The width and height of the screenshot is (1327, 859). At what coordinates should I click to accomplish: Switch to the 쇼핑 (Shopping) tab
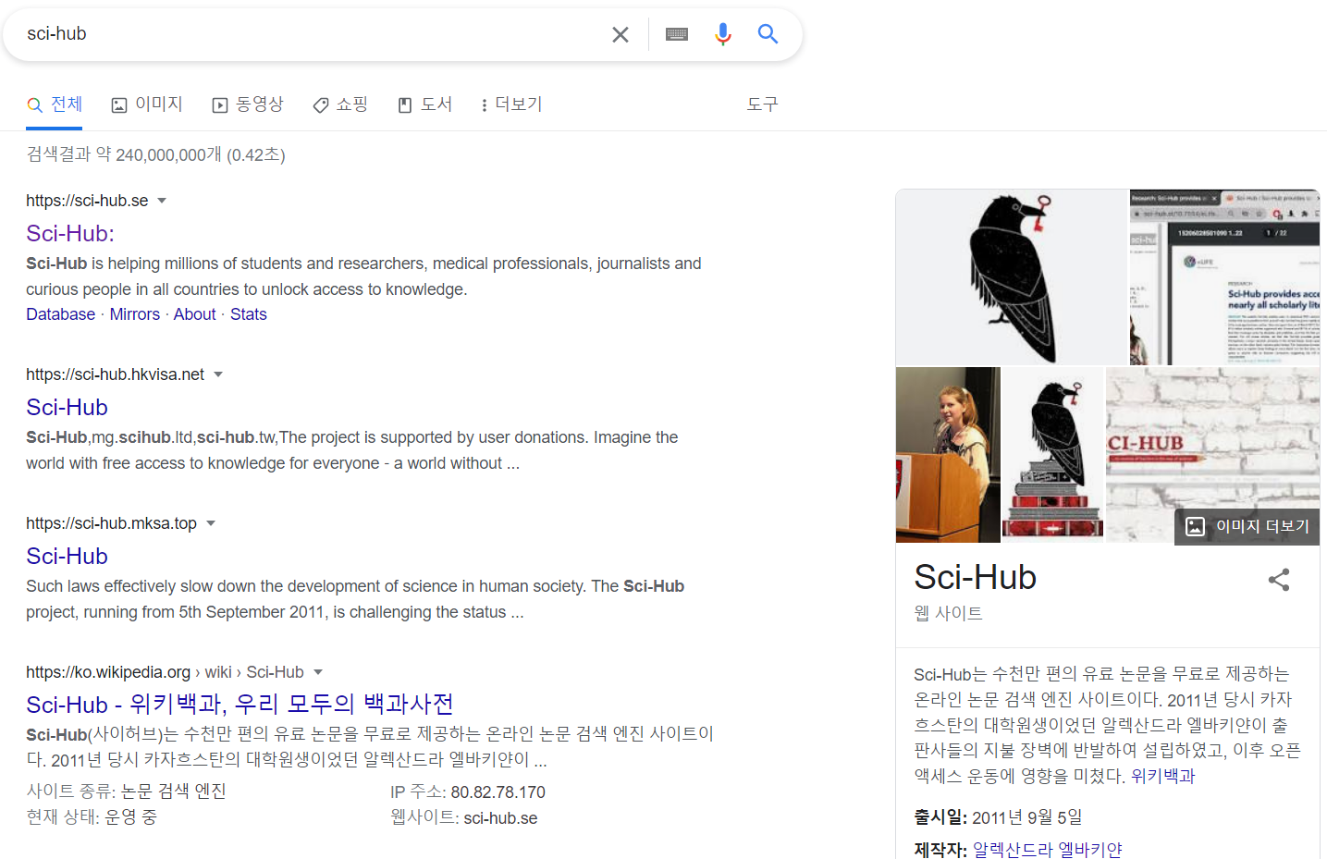340,104
